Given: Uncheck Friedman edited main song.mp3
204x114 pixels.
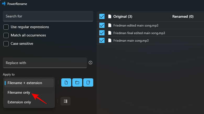Looking at the screenshot, I should [102, 26].
